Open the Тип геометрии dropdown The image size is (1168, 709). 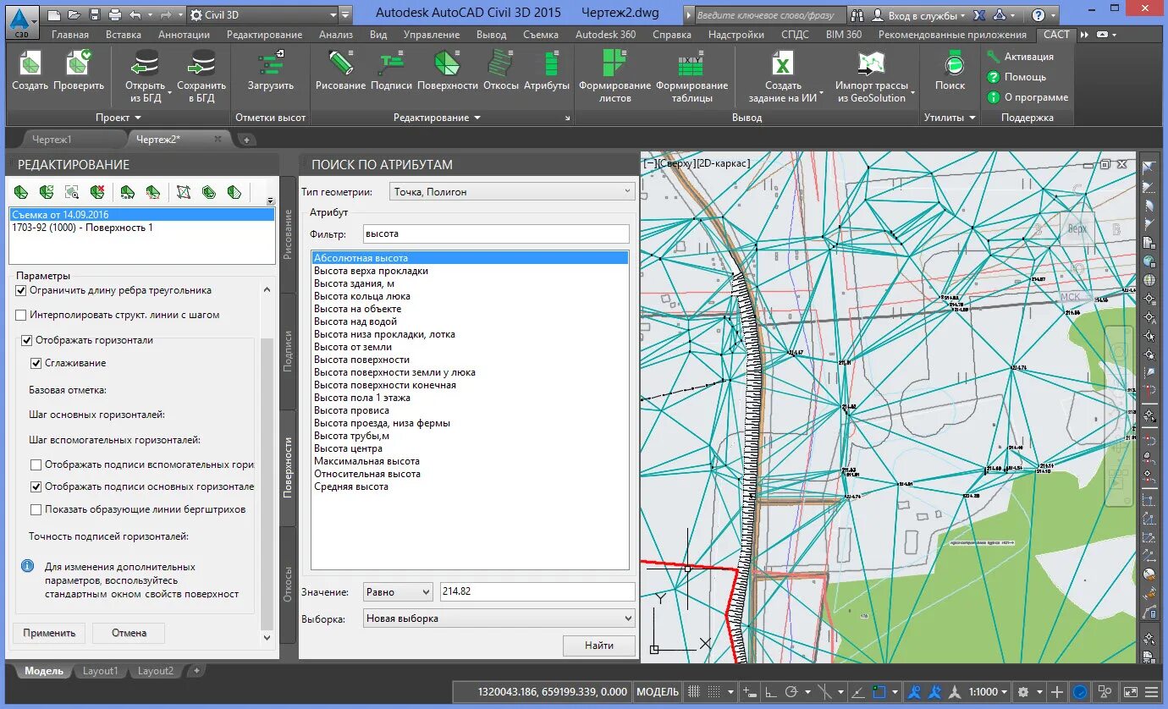[x=512, y=192]
